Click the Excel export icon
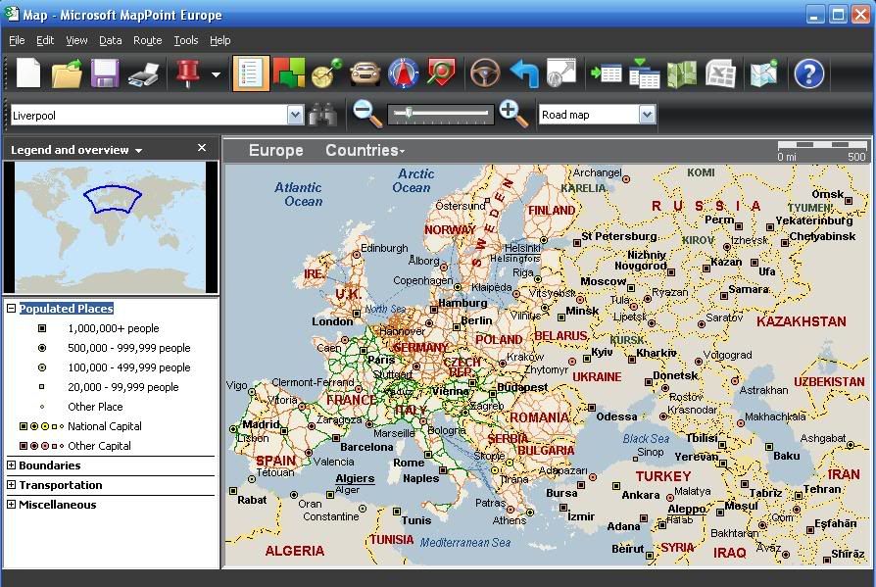Image resolution: width=876 pixels, height=587 pixels. (x=720, y=73)
